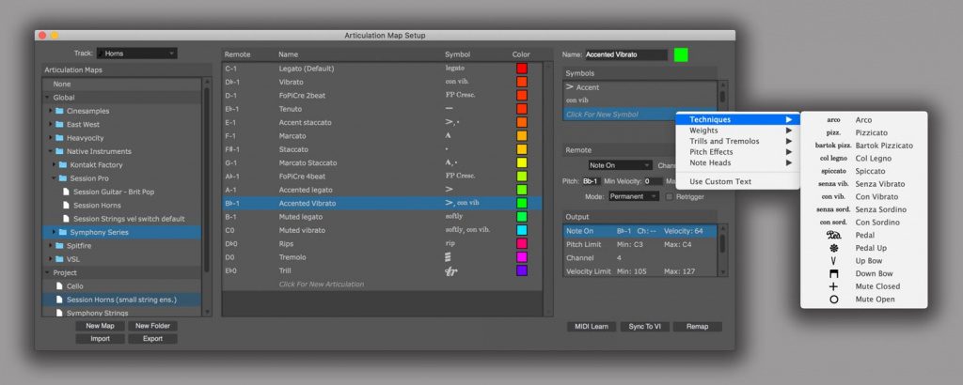Choose the Spiccato symbol
The width and height of the screenshot is (963, 385).
[863, 172]
